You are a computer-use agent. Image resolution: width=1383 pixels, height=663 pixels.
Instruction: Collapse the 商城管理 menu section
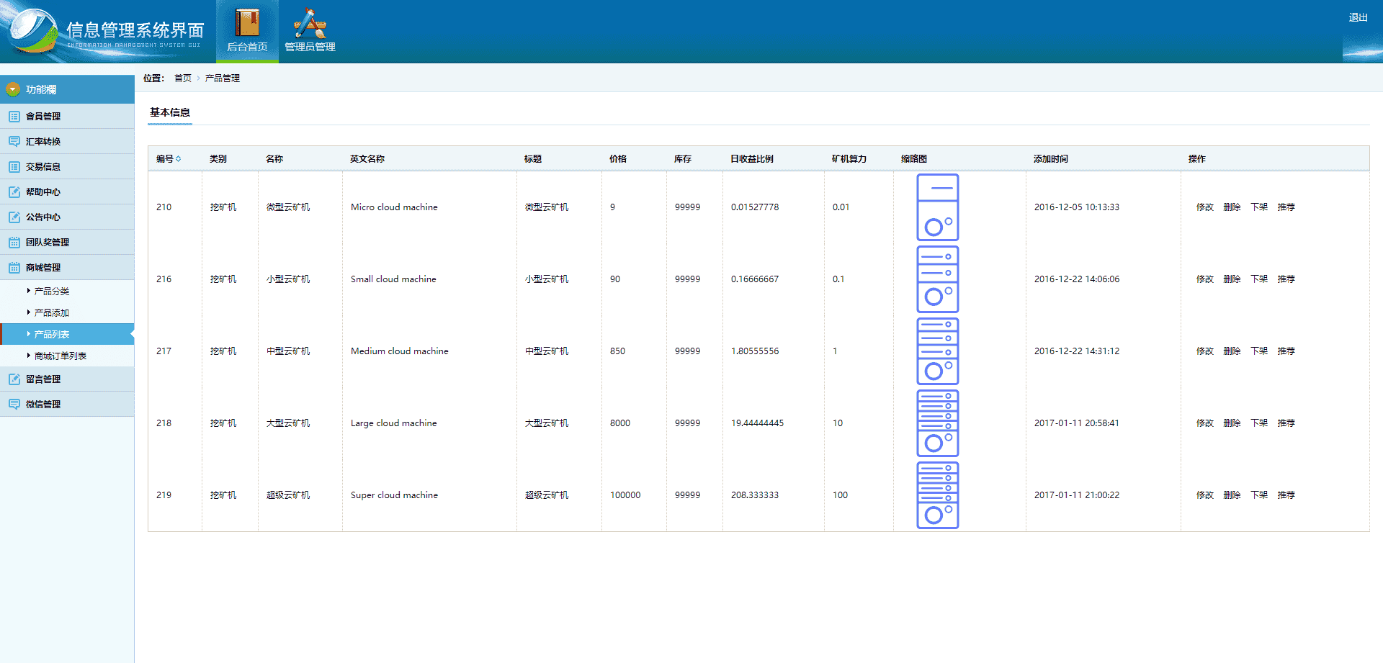click(43, 268)
